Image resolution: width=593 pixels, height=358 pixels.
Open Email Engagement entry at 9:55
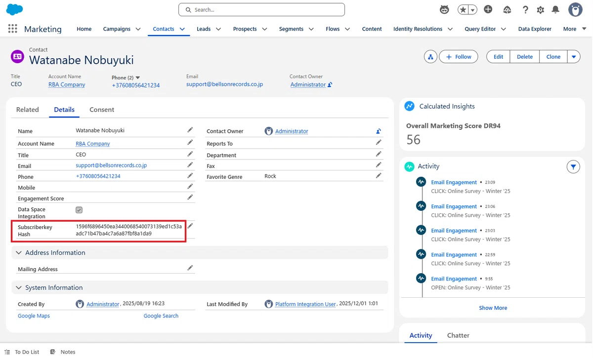click(x=454, y=279)
